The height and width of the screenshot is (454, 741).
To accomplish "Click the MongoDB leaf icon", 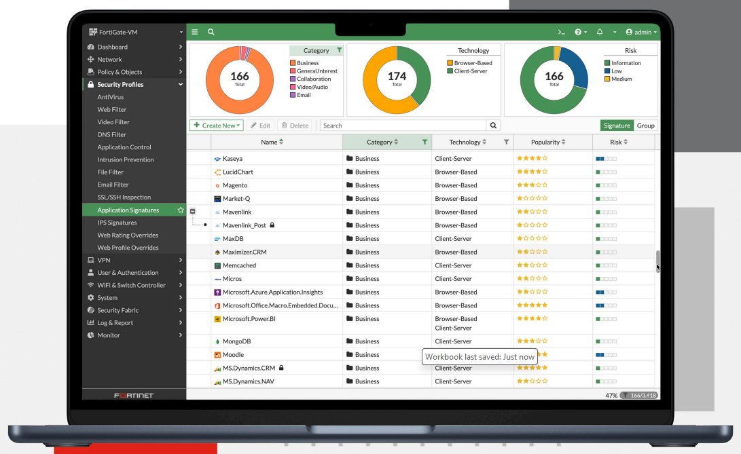I will pos(217,341).
